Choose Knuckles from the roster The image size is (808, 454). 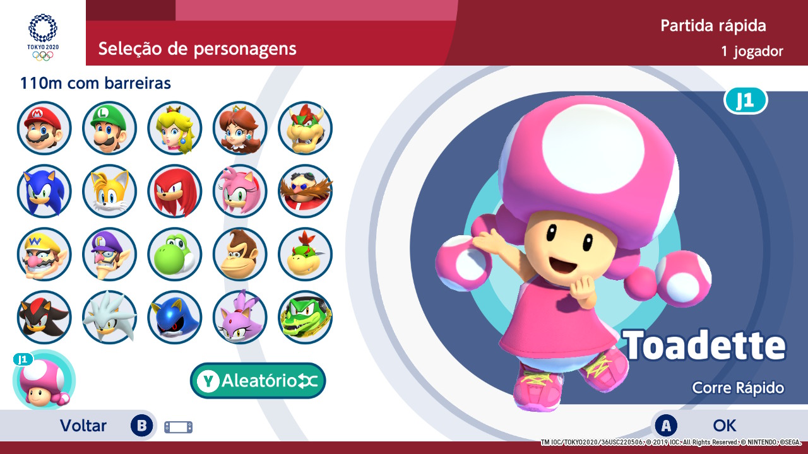click(175, 191)
